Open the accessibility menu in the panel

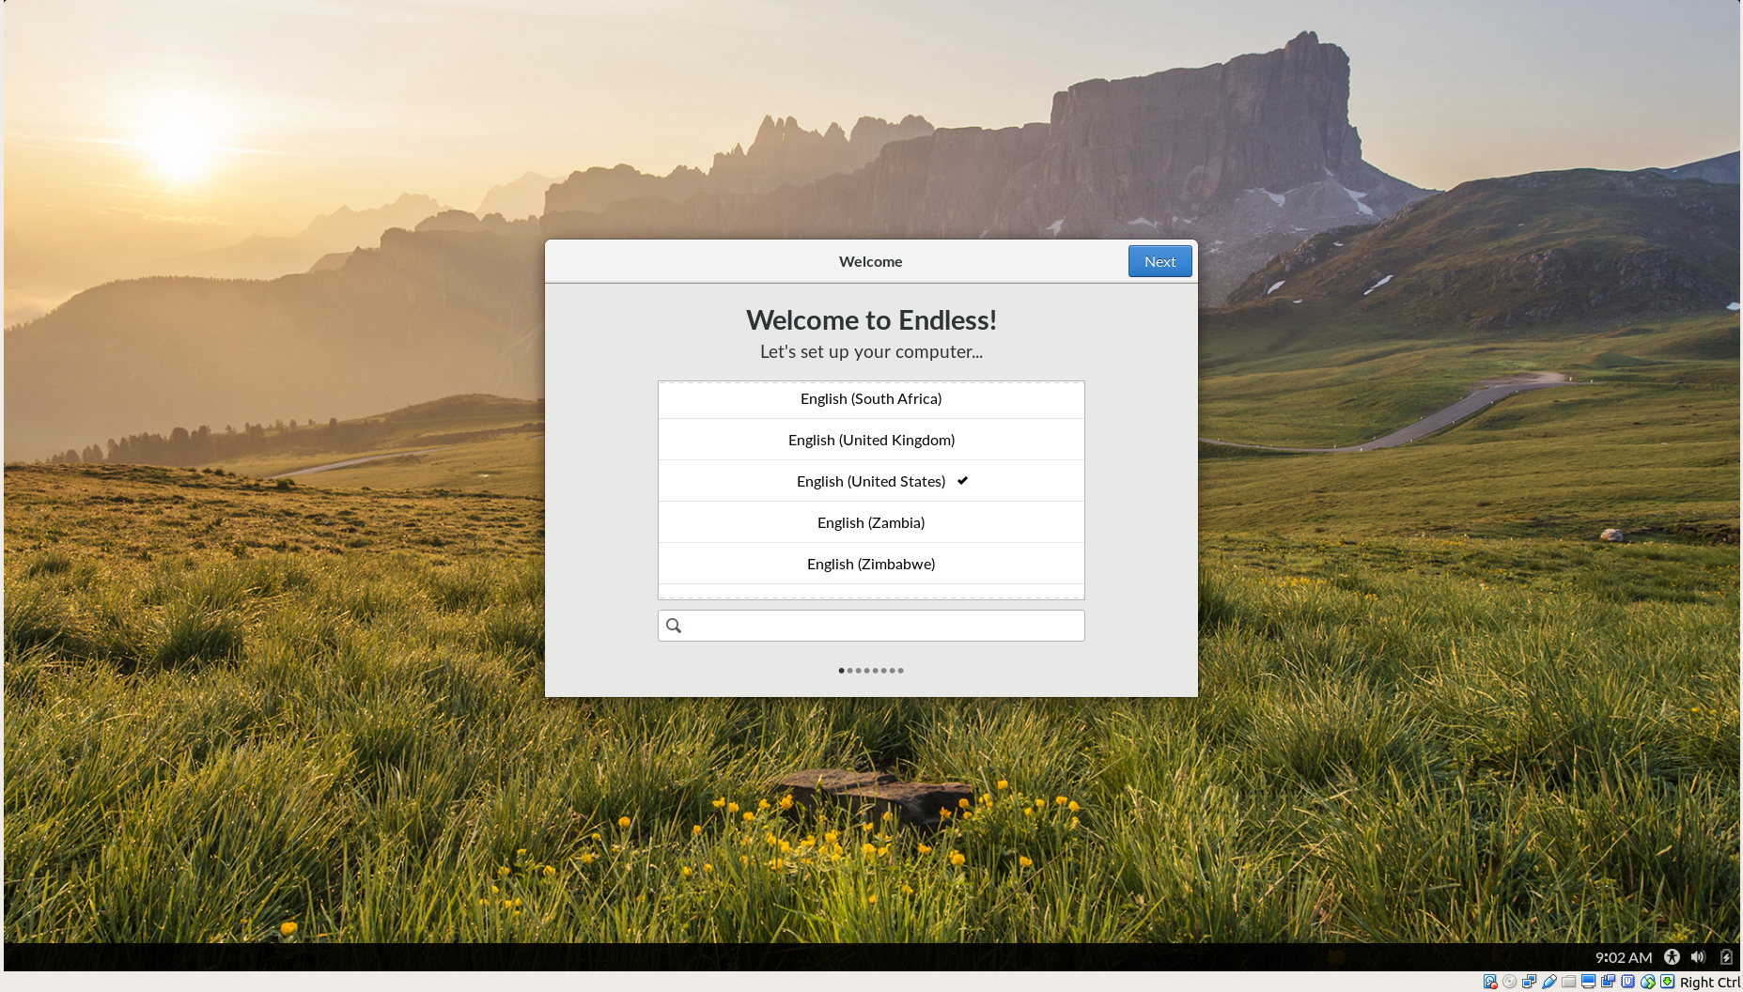[x=1672, y=957]
